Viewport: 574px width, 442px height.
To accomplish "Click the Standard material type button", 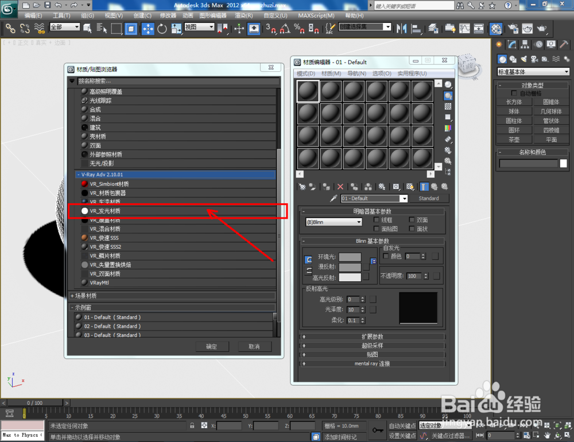I will [429, 199].
